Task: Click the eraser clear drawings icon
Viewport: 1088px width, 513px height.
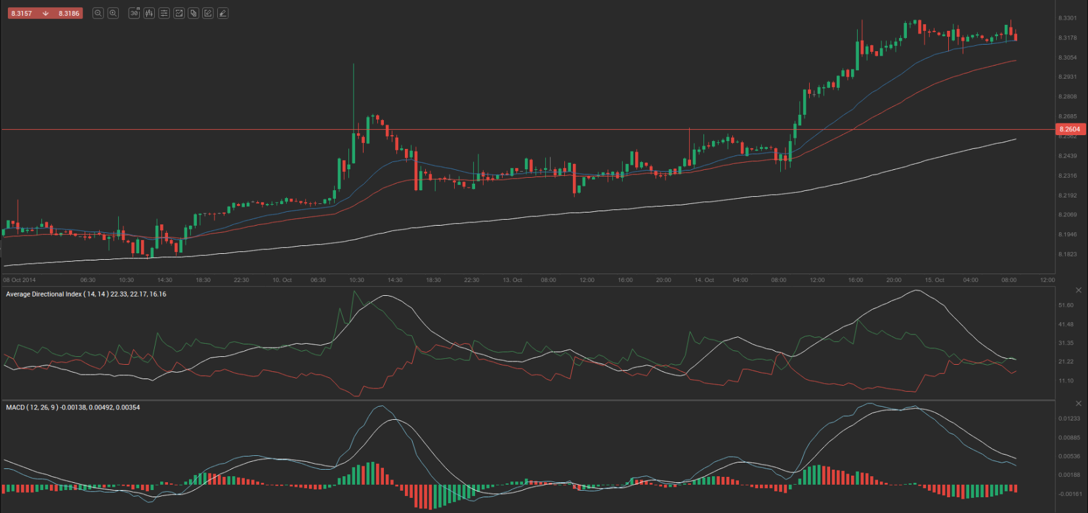Action: [x=223, y=13]
